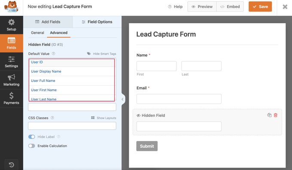Duplicate the Hidden Field

[269, 115]
